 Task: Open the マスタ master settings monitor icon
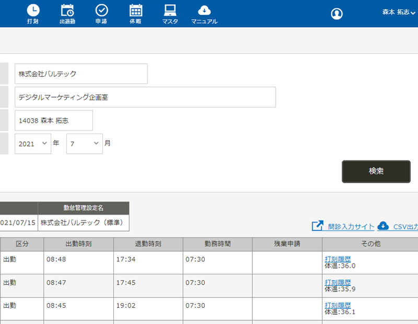(170, 9)
